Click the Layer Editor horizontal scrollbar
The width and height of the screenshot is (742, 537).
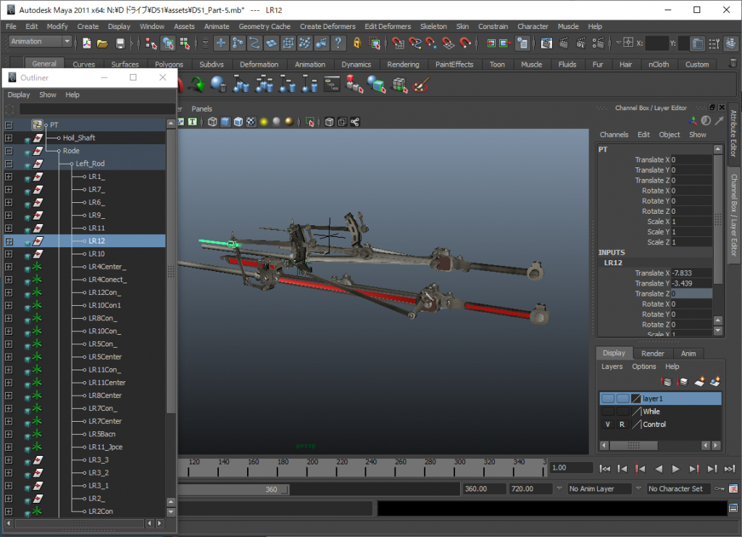pyautogui.click(x=633, y=445)
